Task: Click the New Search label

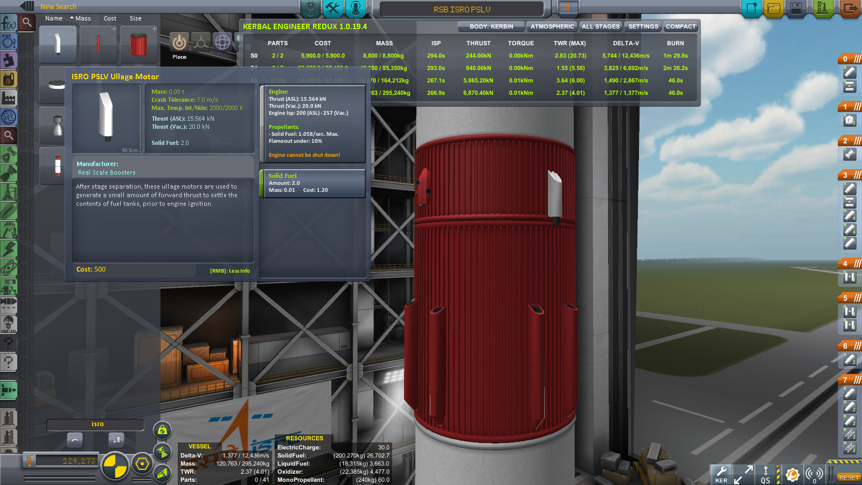Action: [x=58, y=7]
